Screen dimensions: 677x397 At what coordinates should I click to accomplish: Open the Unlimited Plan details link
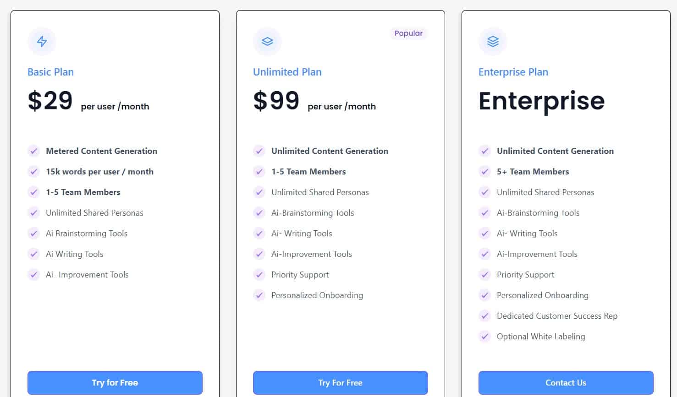pos(287,72)
